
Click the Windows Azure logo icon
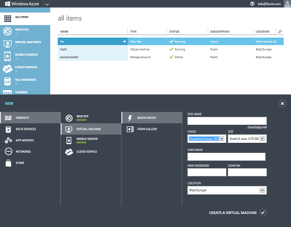[x=8, y=4]
